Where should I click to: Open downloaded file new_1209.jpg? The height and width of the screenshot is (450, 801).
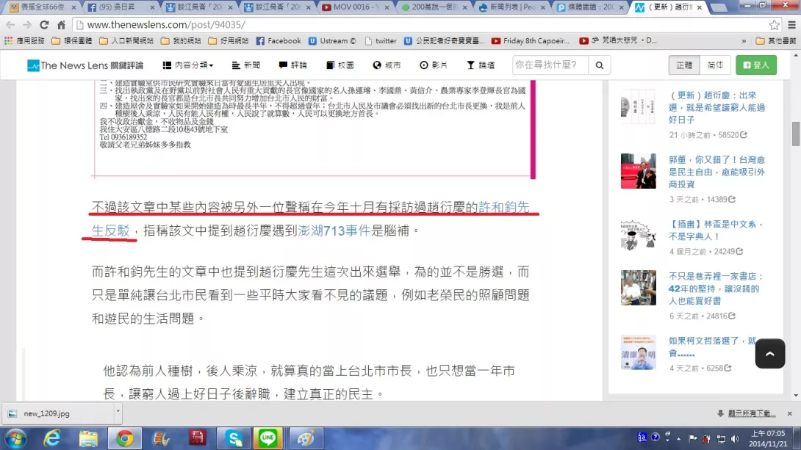click(x=59, y=413)
